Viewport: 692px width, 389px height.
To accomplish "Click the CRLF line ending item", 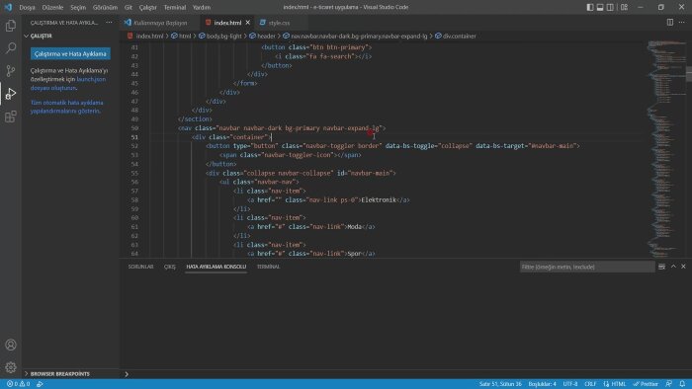I will pyautogui.click(x=590, y=384).
